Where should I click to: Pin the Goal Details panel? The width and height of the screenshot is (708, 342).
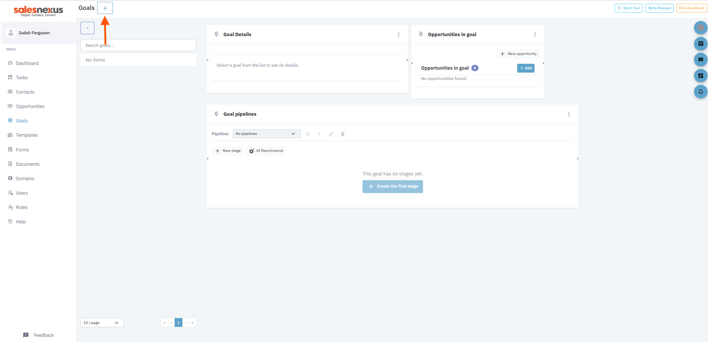(x=216, y=34)
